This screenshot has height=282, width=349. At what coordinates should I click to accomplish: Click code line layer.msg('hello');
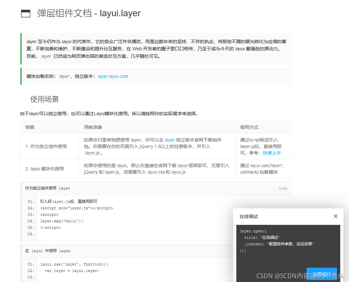pos(62,221)
